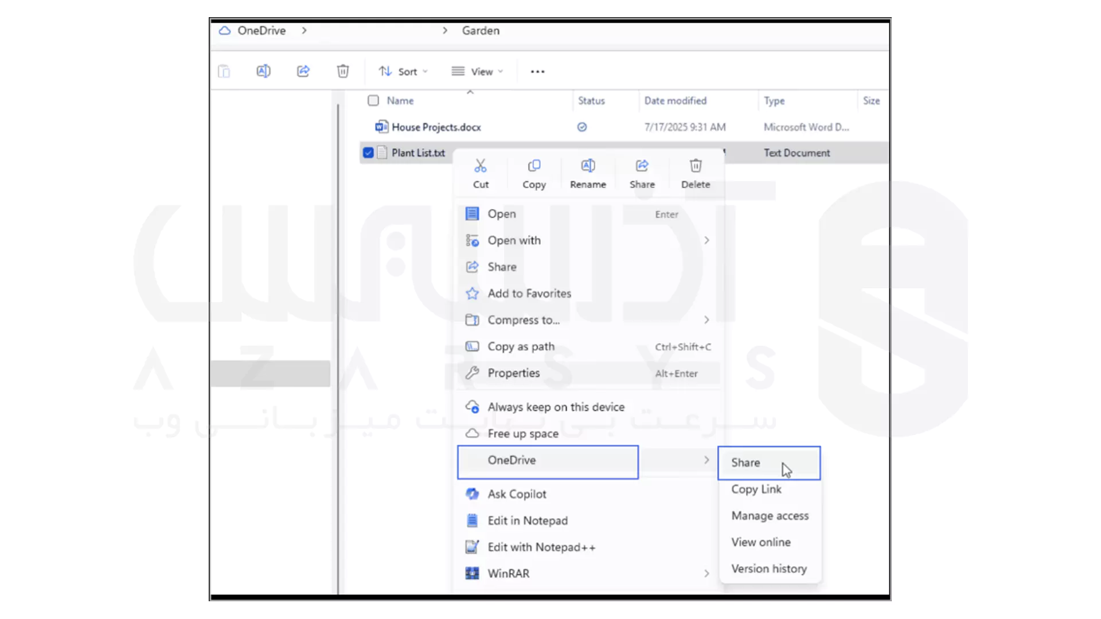Expand the Open with submenu
The image size is (1101, 619).
pos(514,240)
